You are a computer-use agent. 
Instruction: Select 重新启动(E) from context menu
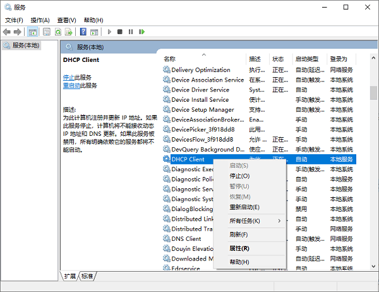coord(244,207)
